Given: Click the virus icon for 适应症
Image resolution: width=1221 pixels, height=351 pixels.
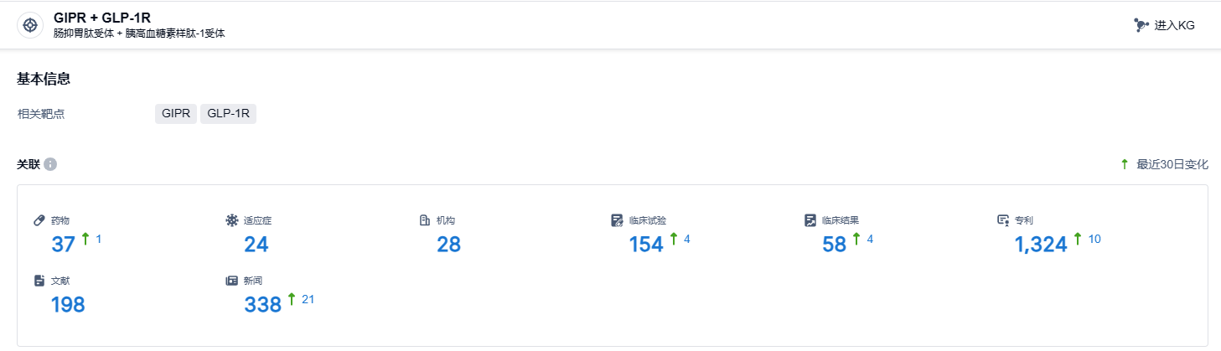Looking at the screenshot, I should click(x=231, y=220).
